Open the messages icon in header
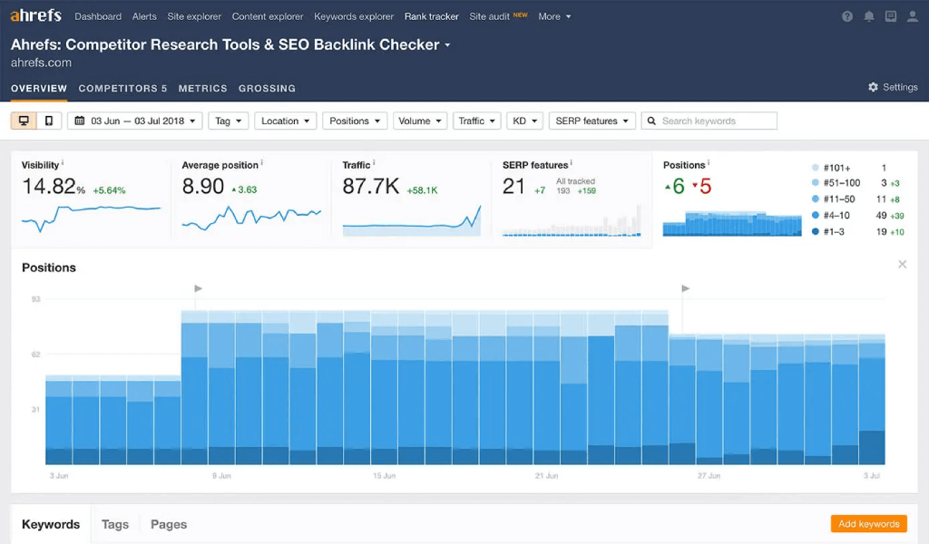Viewport: 929px width, 544px height. 891,16
